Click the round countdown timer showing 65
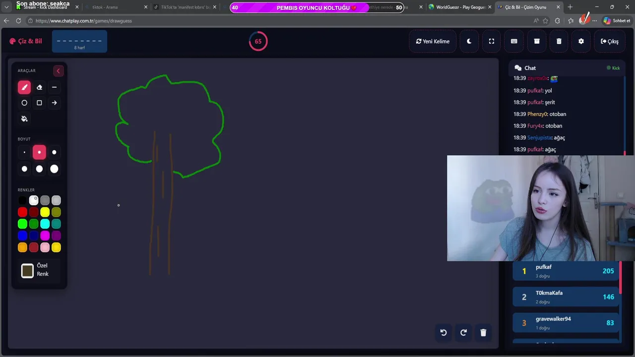Image resolution: width=635 pixels, height=357 pixels. pyautogui.click(x=258, y=41)
